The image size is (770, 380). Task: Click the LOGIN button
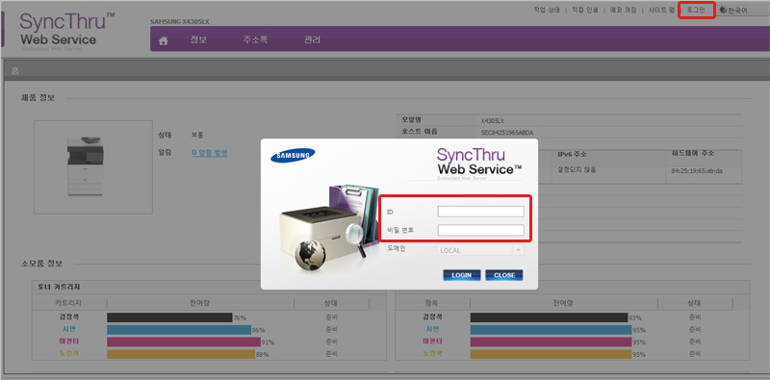coord(462,275)
